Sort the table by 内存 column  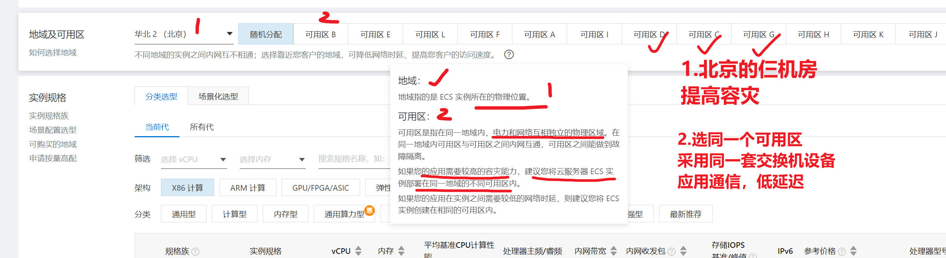click(401, 251)
